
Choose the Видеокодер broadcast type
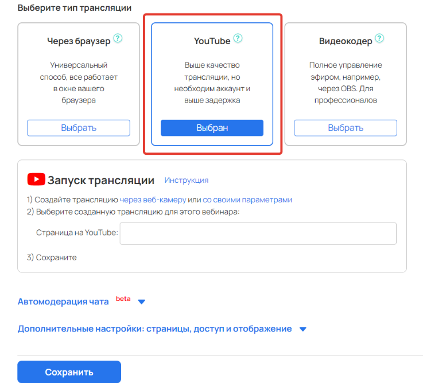pyautogui.click(x=346, y=128)
